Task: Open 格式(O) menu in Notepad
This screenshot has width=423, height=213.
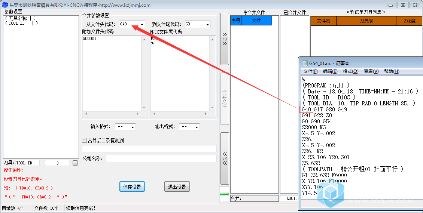Action: point(350,71)
